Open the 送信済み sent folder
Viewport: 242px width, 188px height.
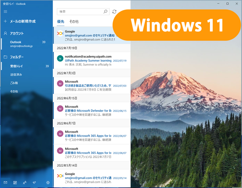pyautogui.click(x=16, y=75)
